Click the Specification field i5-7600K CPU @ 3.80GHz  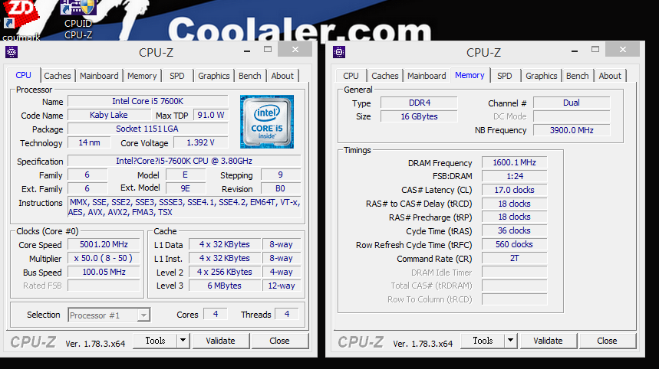[x=184, y=161]
